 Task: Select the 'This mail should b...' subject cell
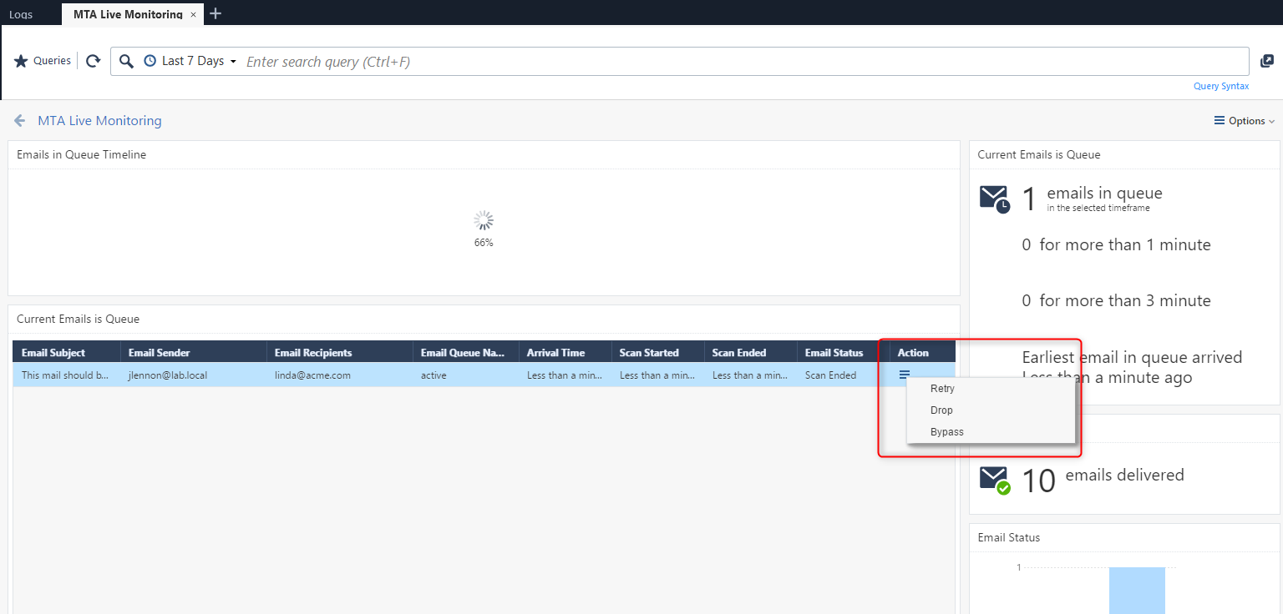(x=67, y=375)
